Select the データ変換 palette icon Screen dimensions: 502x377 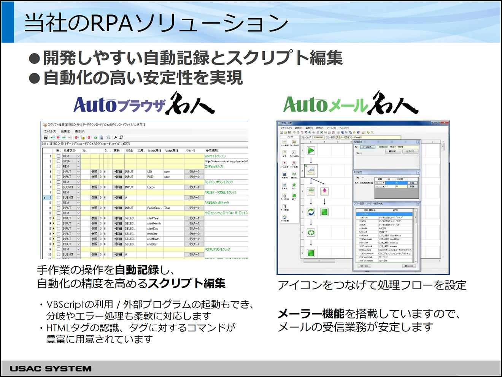284,217
